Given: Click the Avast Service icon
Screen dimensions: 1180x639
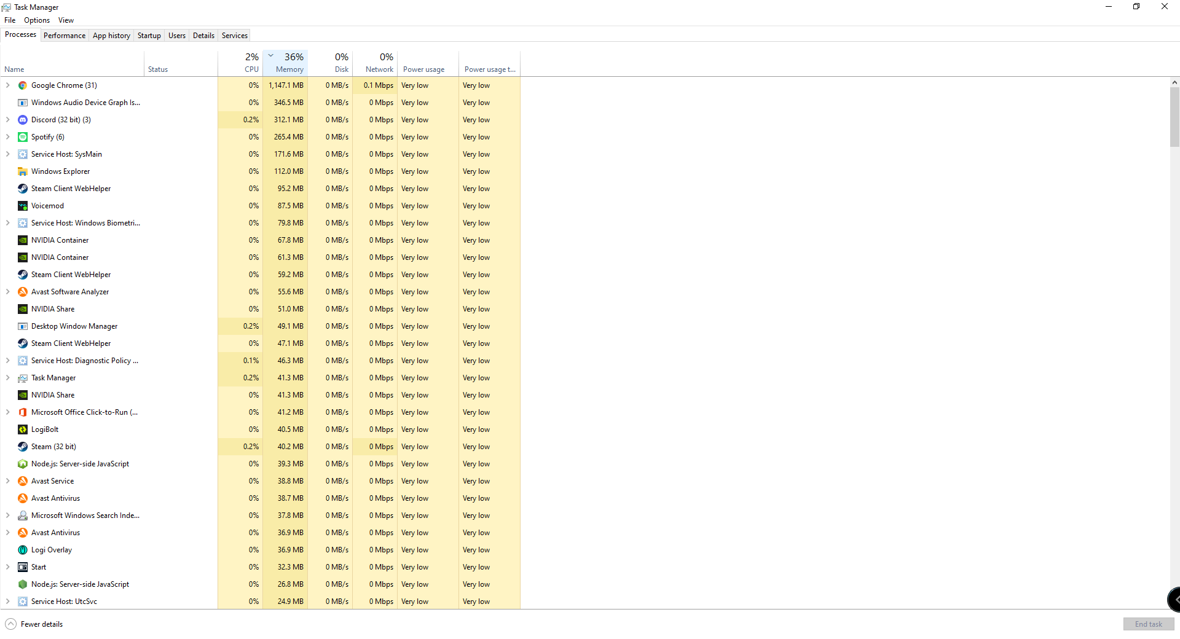Looking at the screenshot, I should (x=23, y=481).
